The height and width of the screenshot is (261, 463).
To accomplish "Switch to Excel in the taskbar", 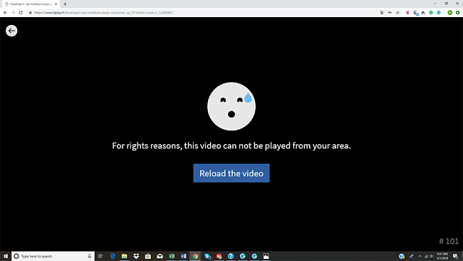I will click(172, 256).
